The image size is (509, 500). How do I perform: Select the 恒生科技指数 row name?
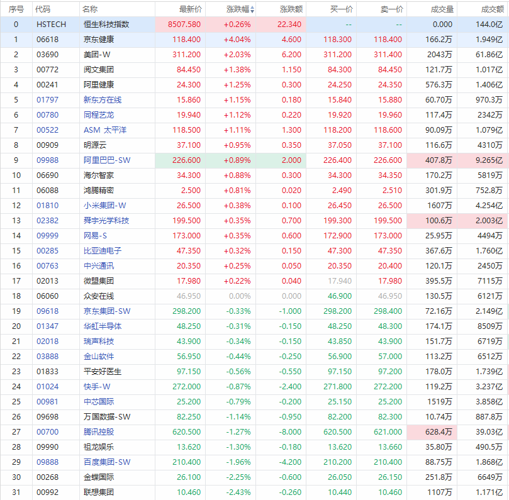[106, 25]
